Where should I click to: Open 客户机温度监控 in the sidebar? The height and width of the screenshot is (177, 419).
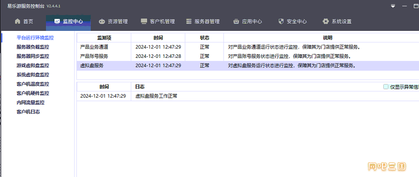(x=33, y=84)
